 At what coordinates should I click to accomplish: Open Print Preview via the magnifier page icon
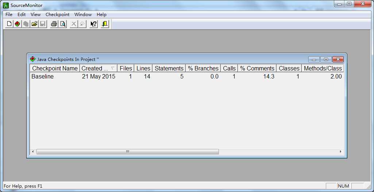click(63, 24)
